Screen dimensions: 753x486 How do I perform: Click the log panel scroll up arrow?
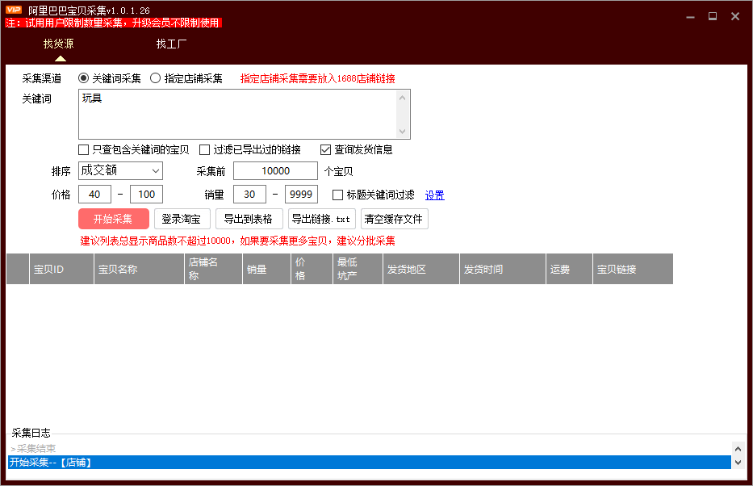[738, 449]
